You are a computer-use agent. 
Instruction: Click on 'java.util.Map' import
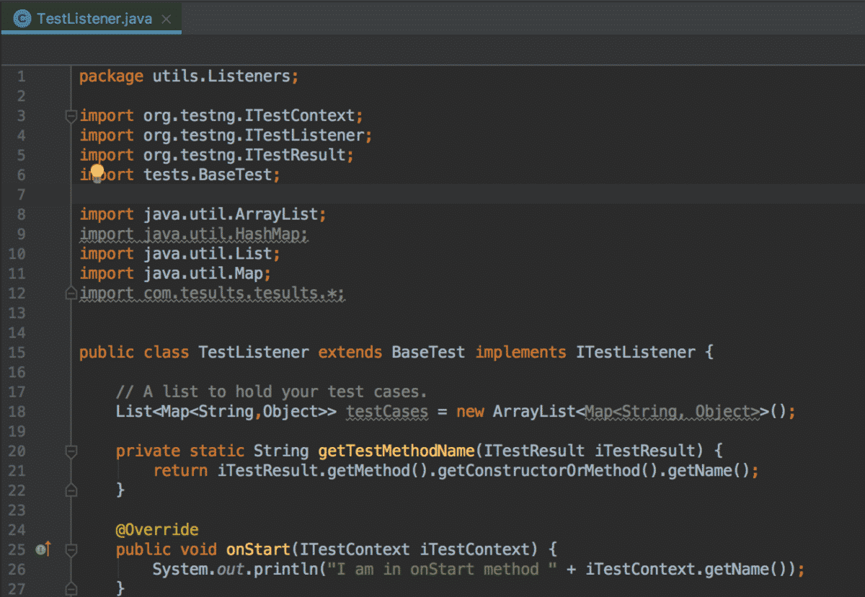tap(203, 273)
